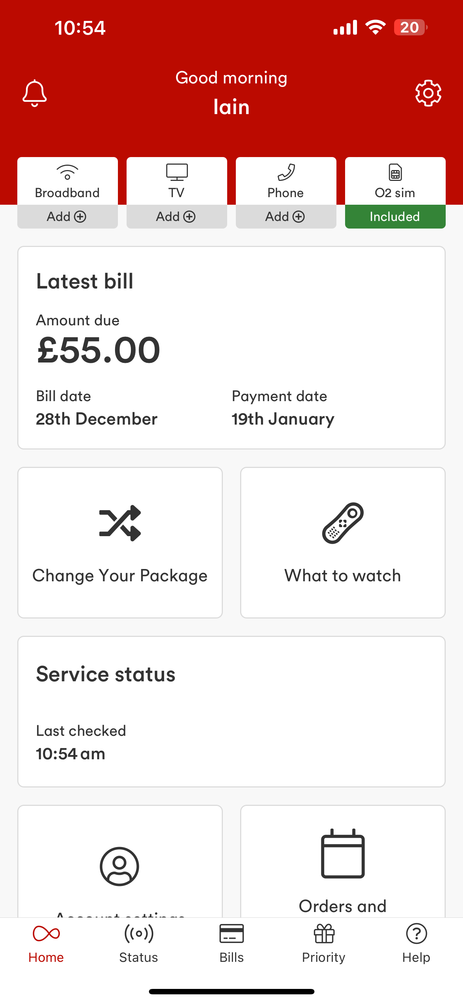Add Phone to the package

(x=286, y=217)
